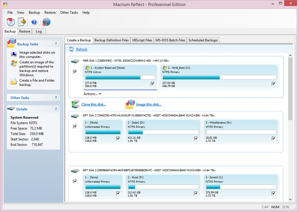Click the MBR Disk 1 drive icon
This screenshot has height=212, width=299.
pos(75,61)
